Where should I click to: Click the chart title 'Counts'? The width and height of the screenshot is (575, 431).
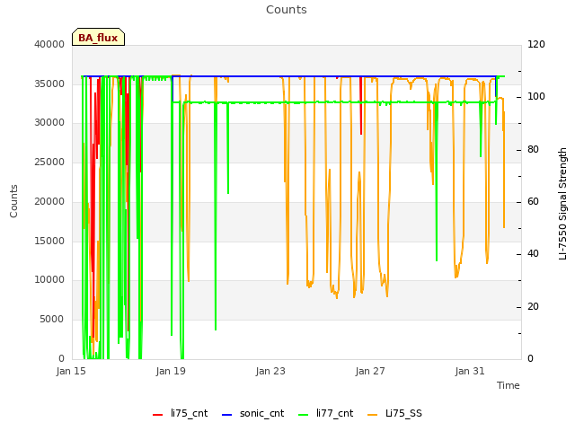point(287,10)
